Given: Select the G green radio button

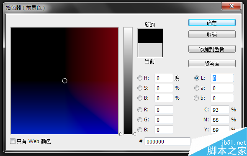Looking at the screenshot, I should pos(140,120).
